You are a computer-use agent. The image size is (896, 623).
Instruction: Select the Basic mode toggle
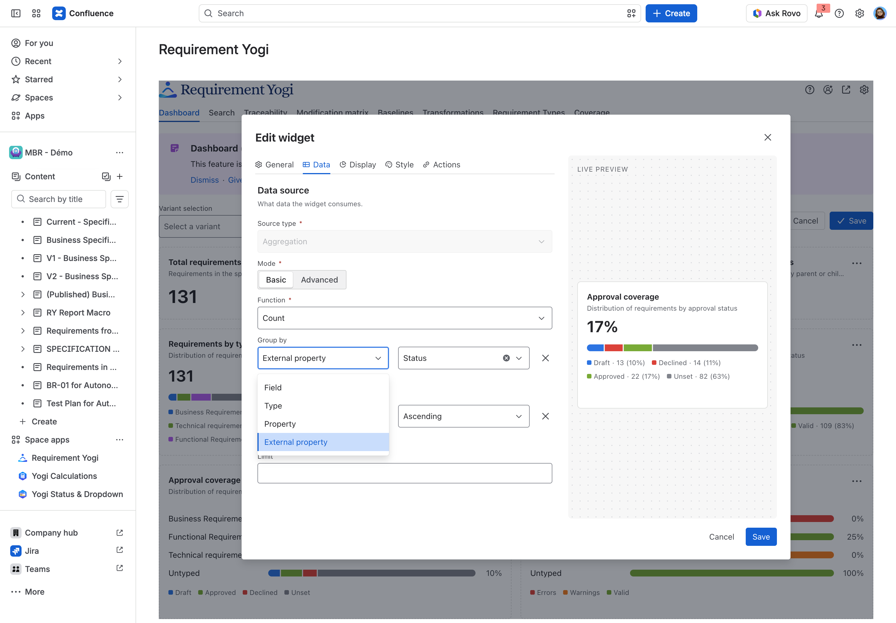(x=276, y=280)
